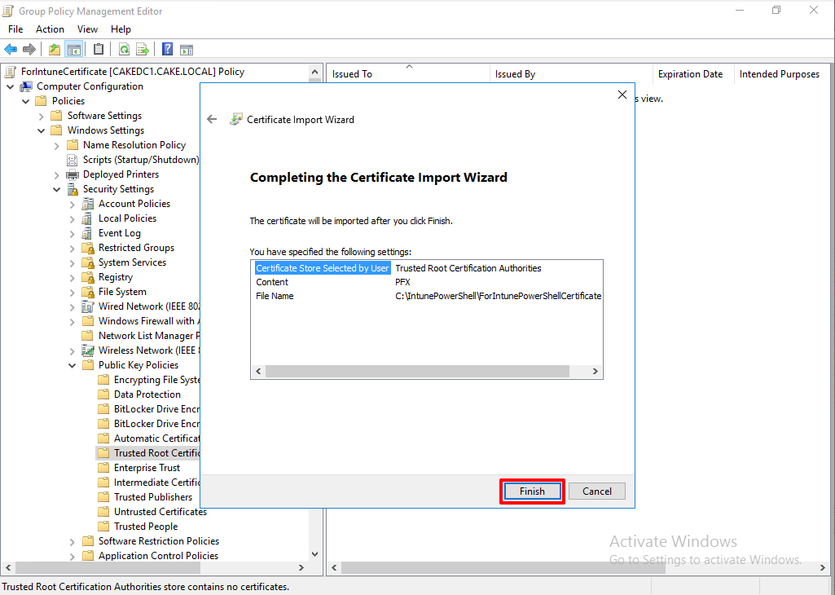The width and height of the screenshot is (835, 595).
Task: Click the console tree scroll down arrow
Action: 314,554
